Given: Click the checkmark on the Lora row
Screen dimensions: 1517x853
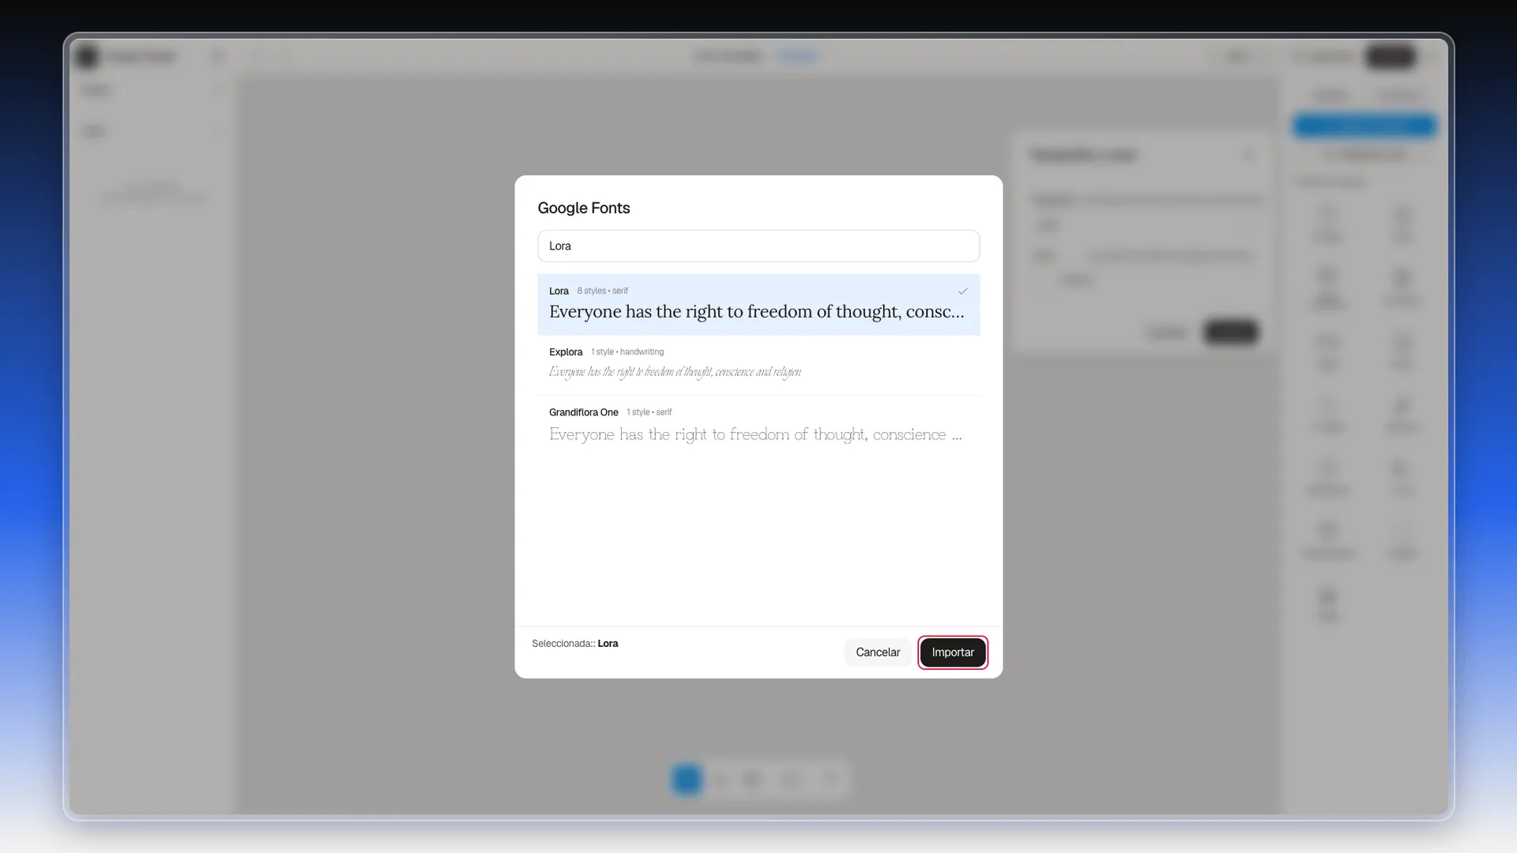Looking at the screenshot, I should (962, 291).
